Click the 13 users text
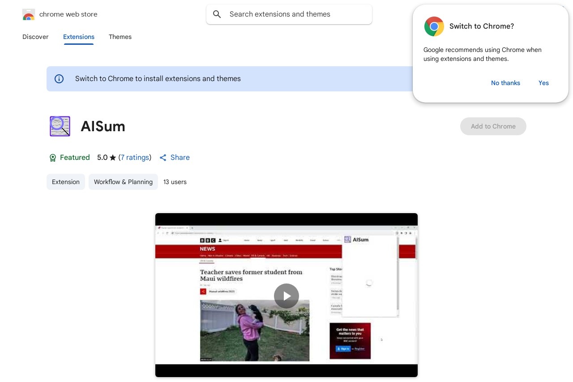The height and width of the screenshot is (382, 573). click(175, 182)
